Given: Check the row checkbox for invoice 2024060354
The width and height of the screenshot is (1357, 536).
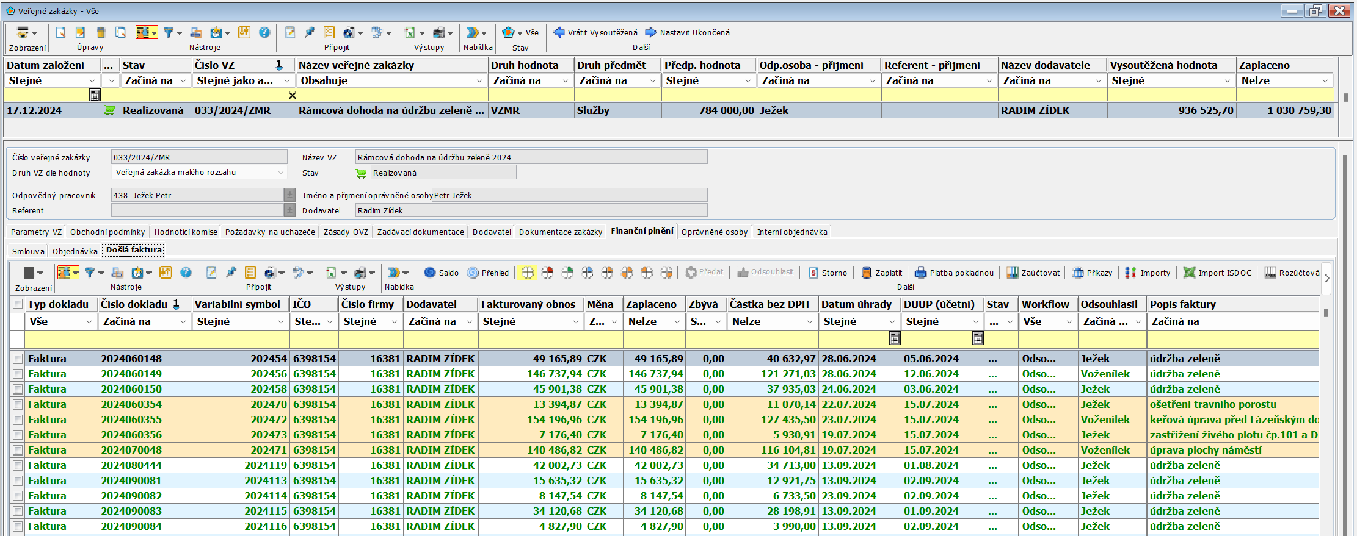Looking at the screenshot, I should click(18, 405).
